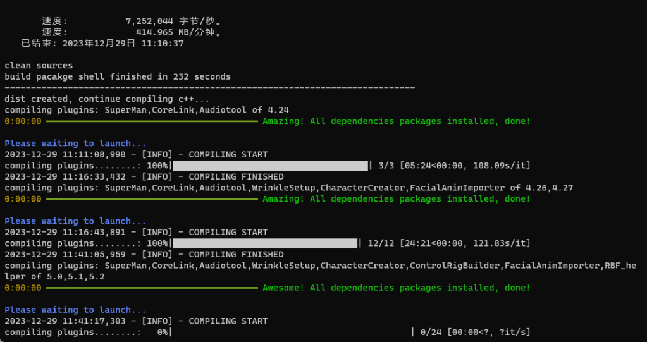
Task: Click the 11:41:05 COMPILING FINISHED log entry
Action: click(x=144, y=254)
